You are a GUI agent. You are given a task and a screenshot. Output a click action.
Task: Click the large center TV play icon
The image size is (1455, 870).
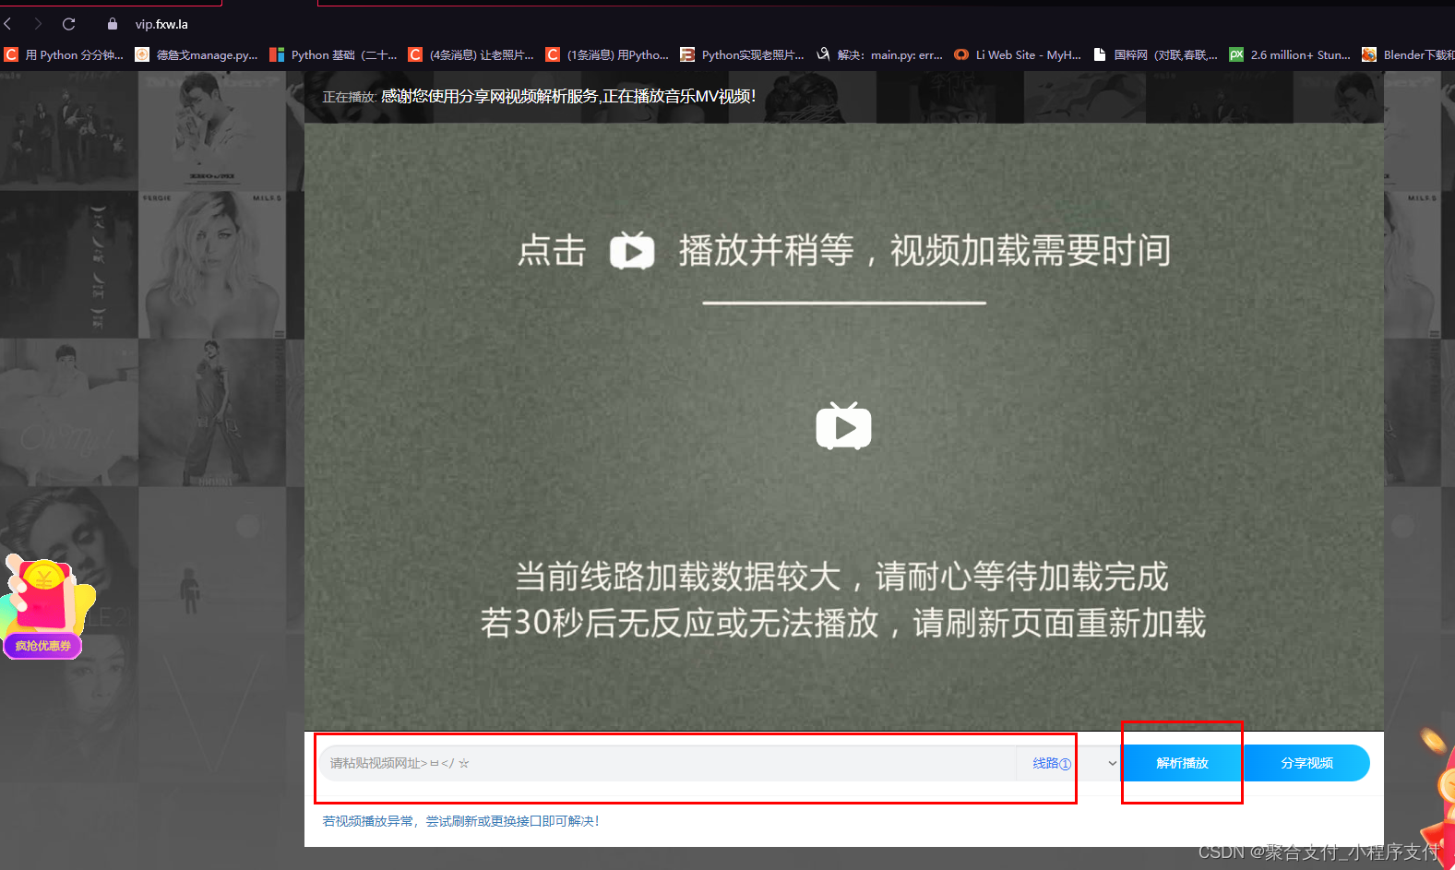843,426
